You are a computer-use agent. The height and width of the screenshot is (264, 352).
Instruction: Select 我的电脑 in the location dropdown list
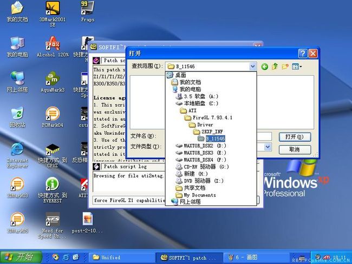[186, 89]
